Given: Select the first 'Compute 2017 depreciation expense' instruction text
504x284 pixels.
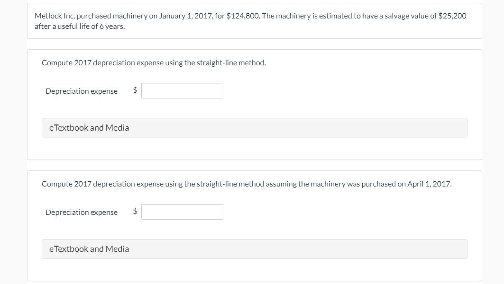Looking at the screenshot, I should 154,62.
